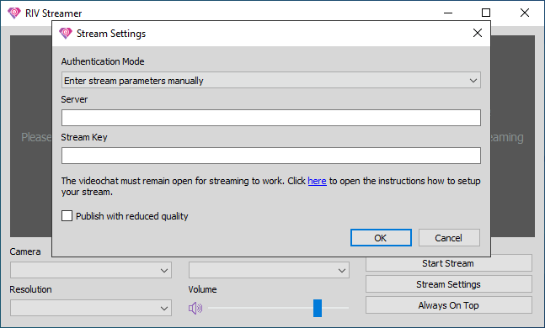Click the Always On Top button

[x=449, y=305]
